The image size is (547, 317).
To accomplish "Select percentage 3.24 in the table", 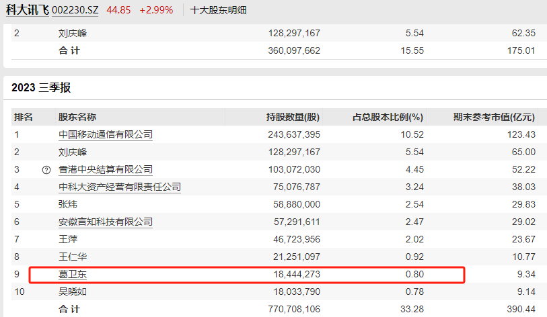I will [414, 187].
